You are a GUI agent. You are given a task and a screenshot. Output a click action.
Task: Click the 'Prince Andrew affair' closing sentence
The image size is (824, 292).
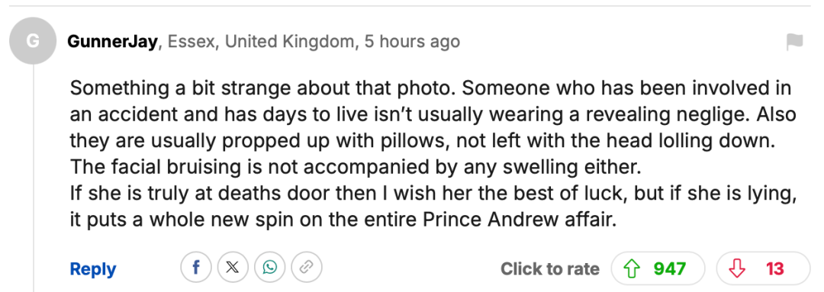coord(343,220)
